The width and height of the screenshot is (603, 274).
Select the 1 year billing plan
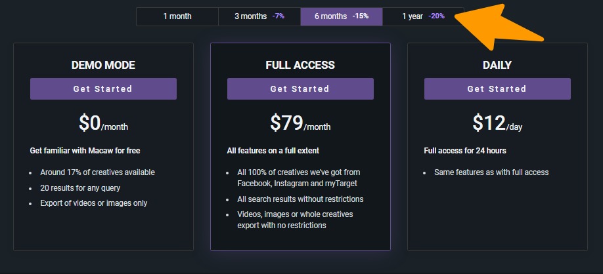(x=422, y=16)
